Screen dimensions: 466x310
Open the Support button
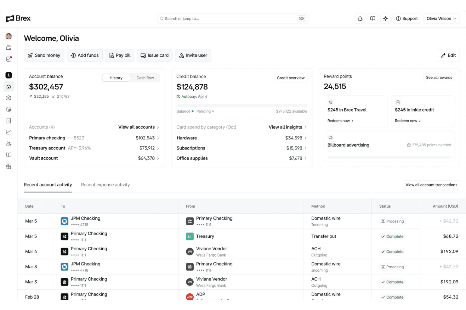click(407, 19)
